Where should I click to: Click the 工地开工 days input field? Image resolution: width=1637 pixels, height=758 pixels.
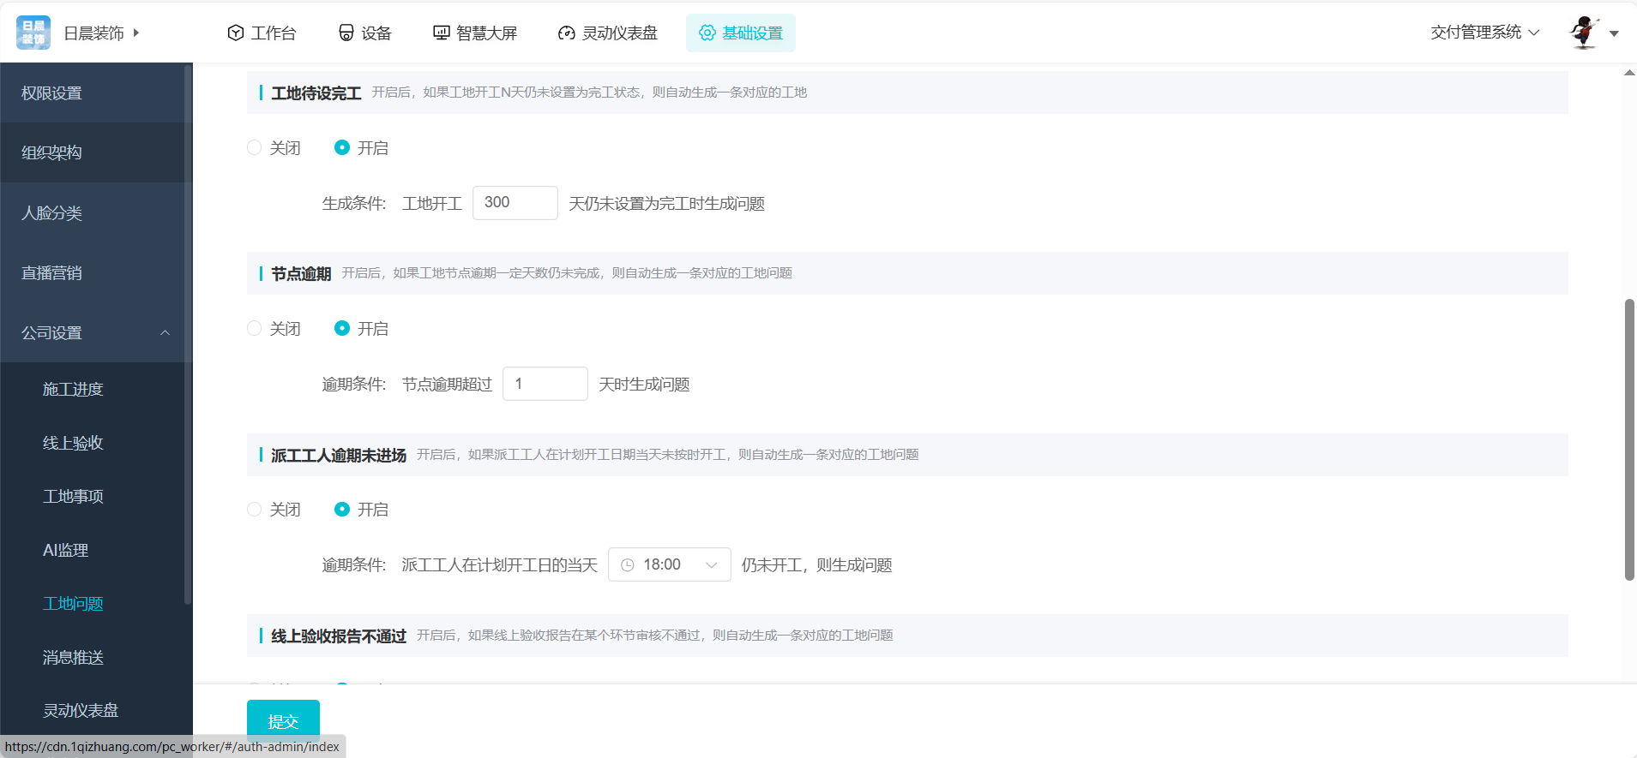(x=515, y=203)
